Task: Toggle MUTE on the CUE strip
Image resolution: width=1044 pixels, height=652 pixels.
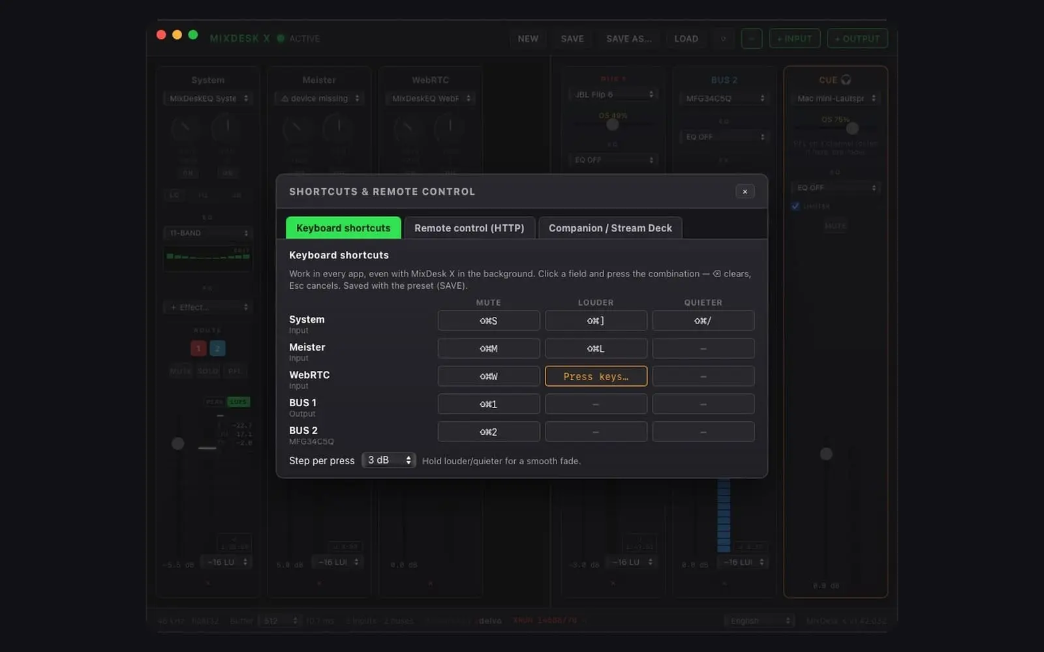Action: tap(835, 226)
